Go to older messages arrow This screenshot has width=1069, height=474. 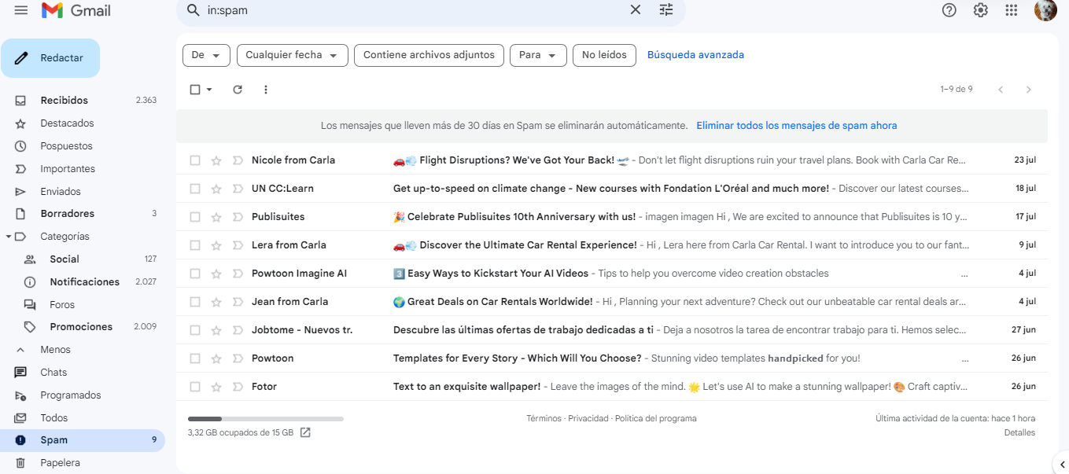(1029, 90)
